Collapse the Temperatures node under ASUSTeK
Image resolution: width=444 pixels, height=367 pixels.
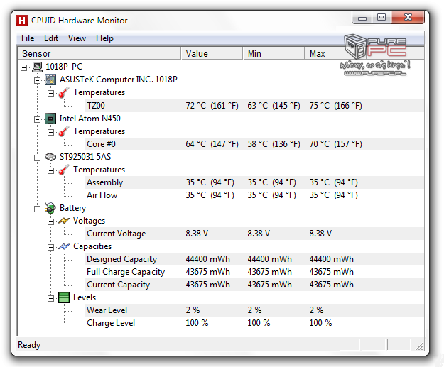pos(50,94)
